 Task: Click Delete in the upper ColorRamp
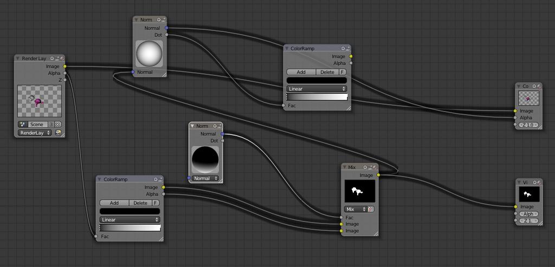click(x=327, y=72)
